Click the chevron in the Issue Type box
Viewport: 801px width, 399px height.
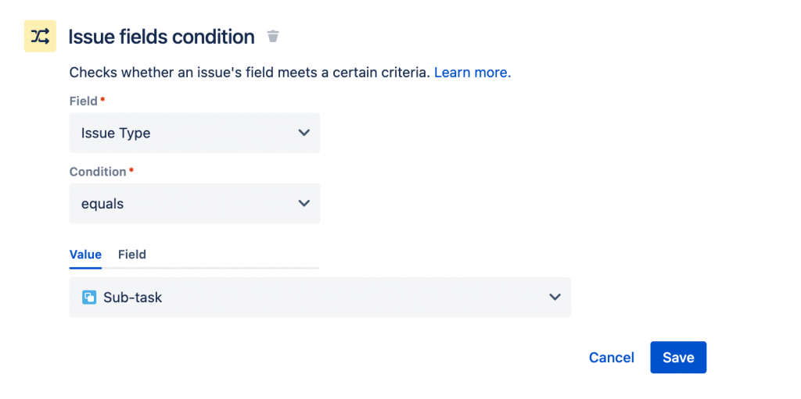(304, 133)
